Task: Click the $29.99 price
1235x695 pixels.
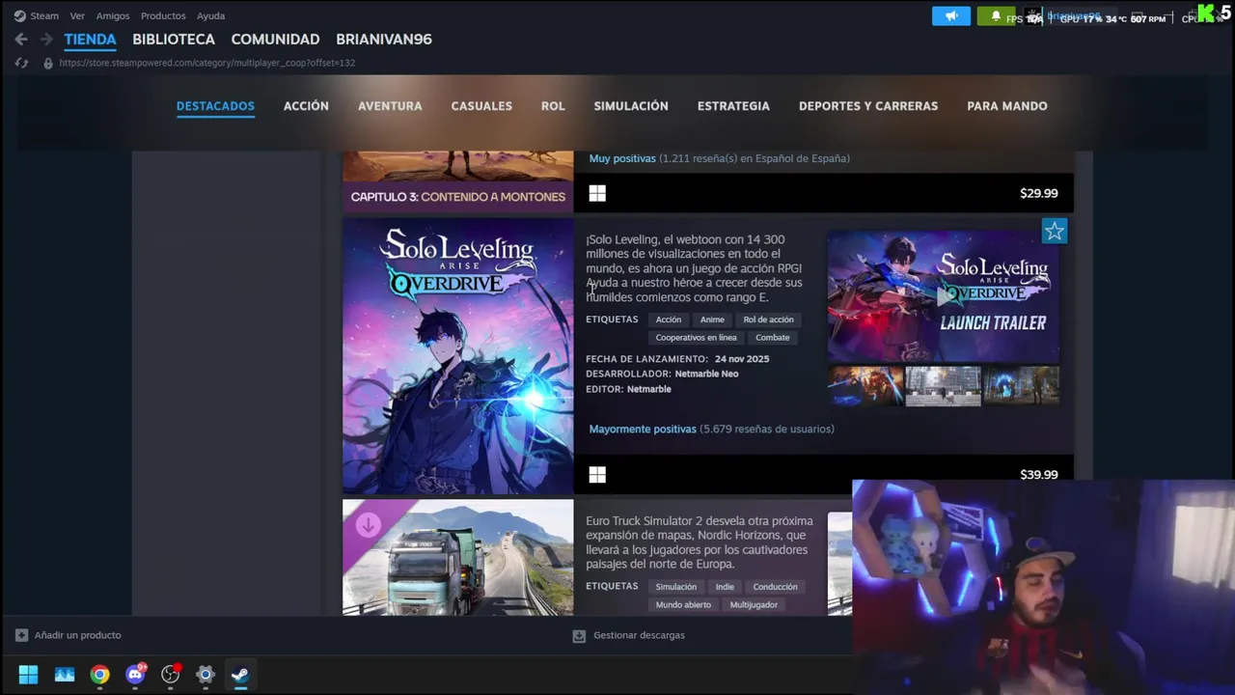Action: point(1039,193)
